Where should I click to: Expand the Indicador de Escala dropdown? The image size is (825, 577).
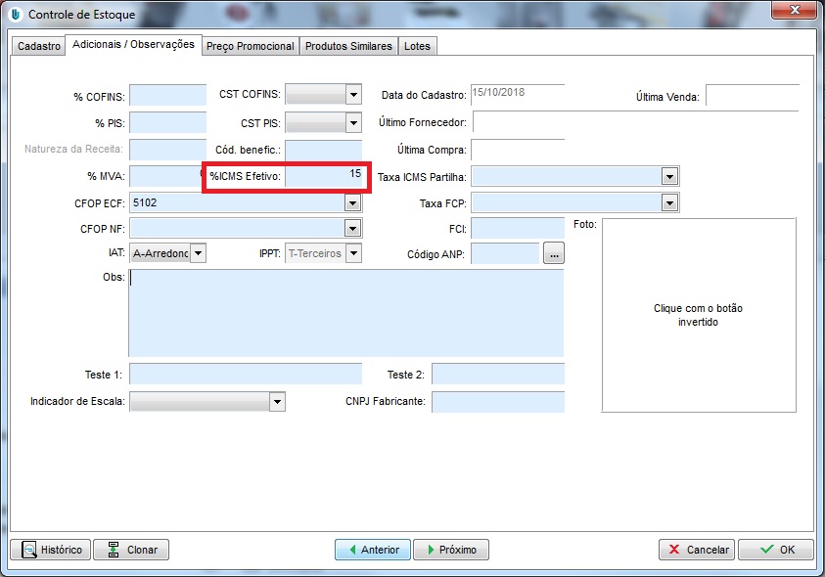pos(277,402)
